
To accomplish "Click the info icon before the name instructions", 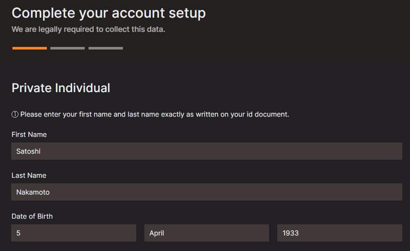I will point(15,114).
